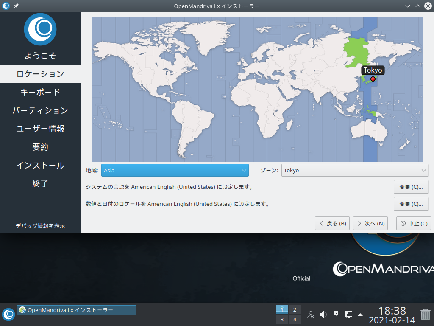Screen dimensions: 434x326
Task: Open the network connection tray icon
Action: [348, 315]
